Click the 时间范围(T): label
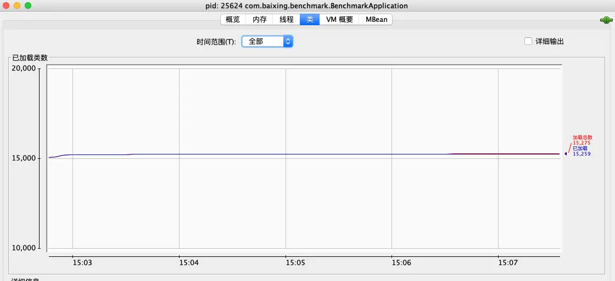This screenshot has width=615, height=281. [216, 42]
